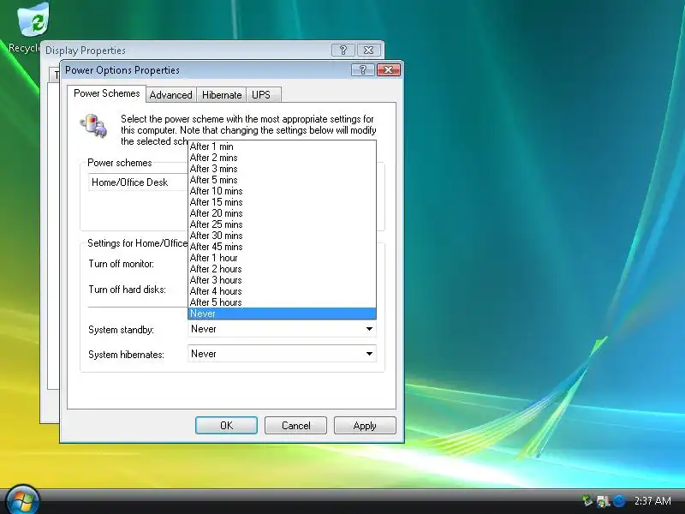Choose After 2 mins from list
This screenshot has height=514, width=685.
pos(282,158)
